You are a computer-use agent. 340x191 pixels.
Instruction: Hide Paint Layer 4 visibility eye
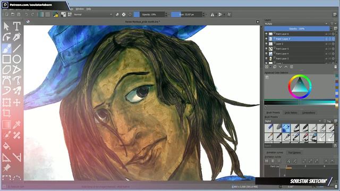click(266, 54)
